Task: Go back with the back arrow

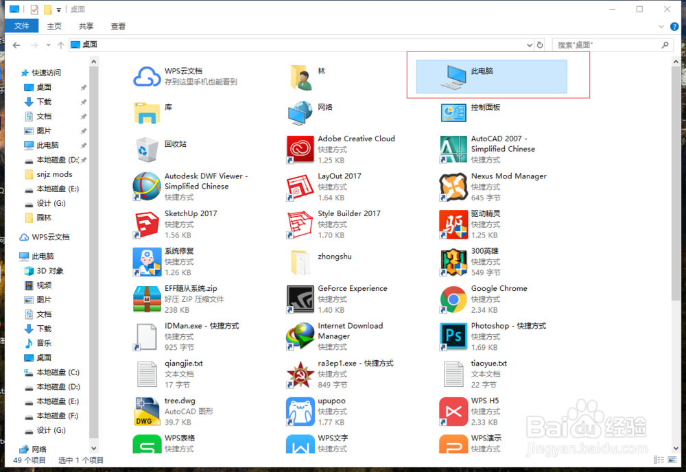Action: tap(16, 45)
